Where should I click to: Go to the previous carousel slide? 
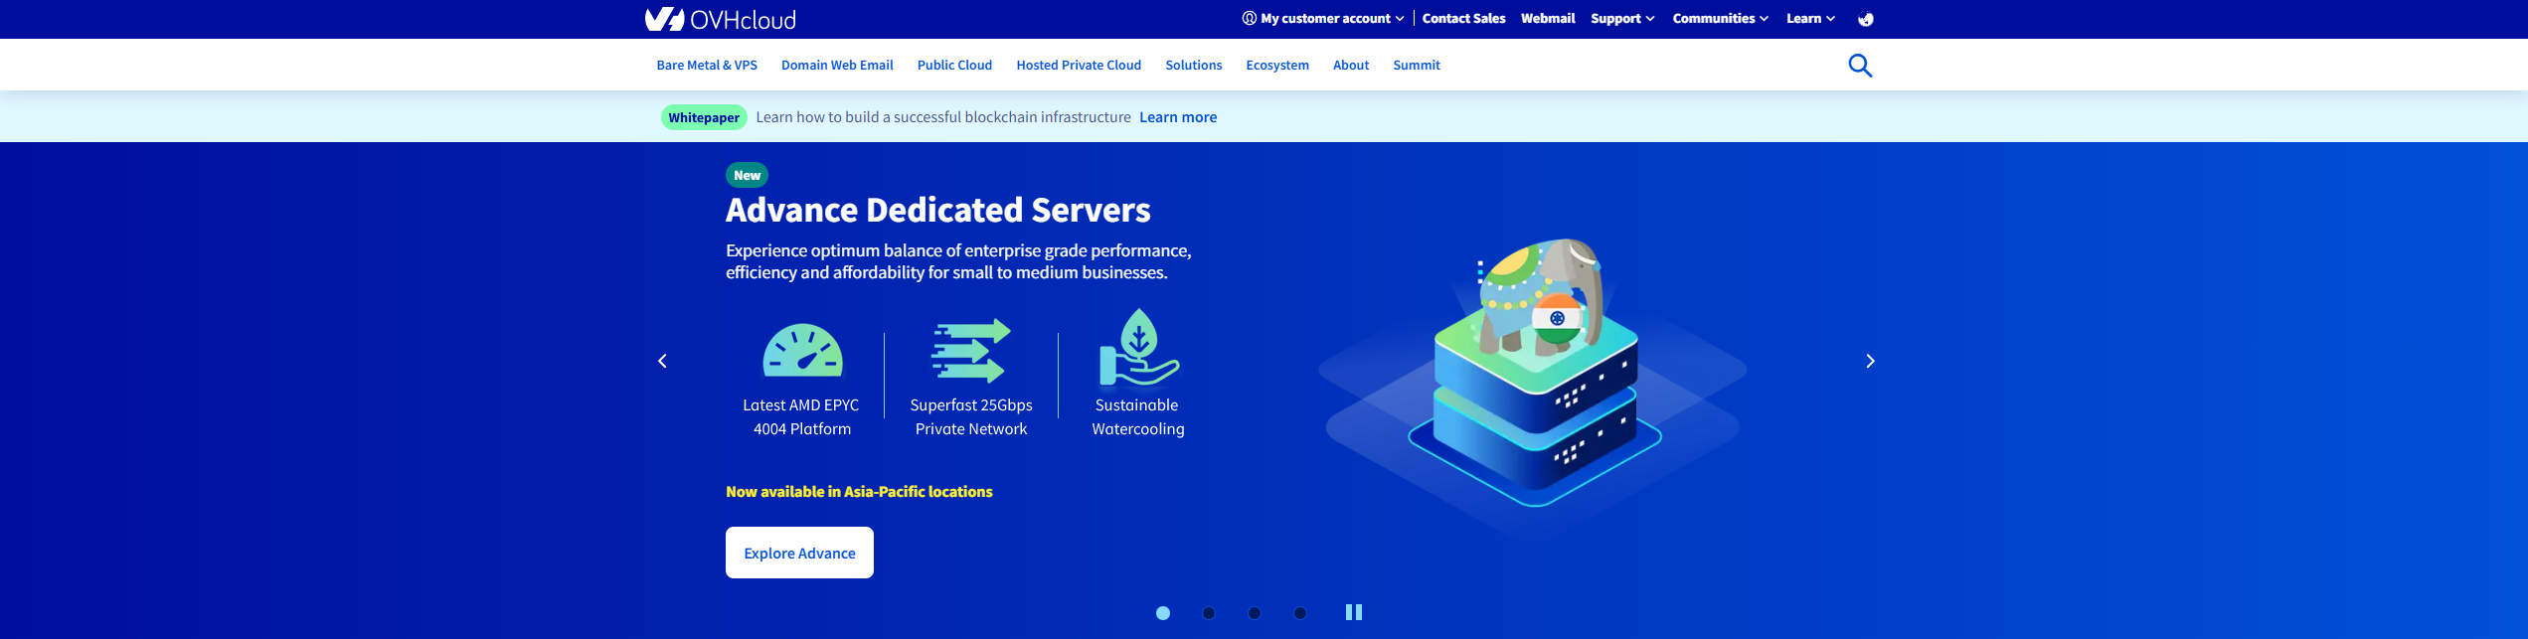[663, 361]
